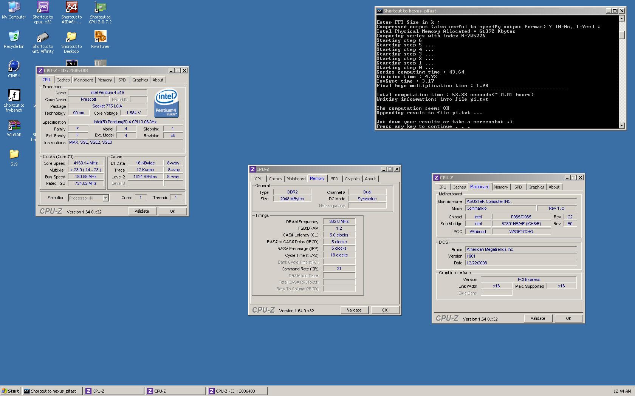The width and height of the screenshot is (635, 396).
Task: Click Validate in the Memory CPU-Z window
Action: coord(354,310)
